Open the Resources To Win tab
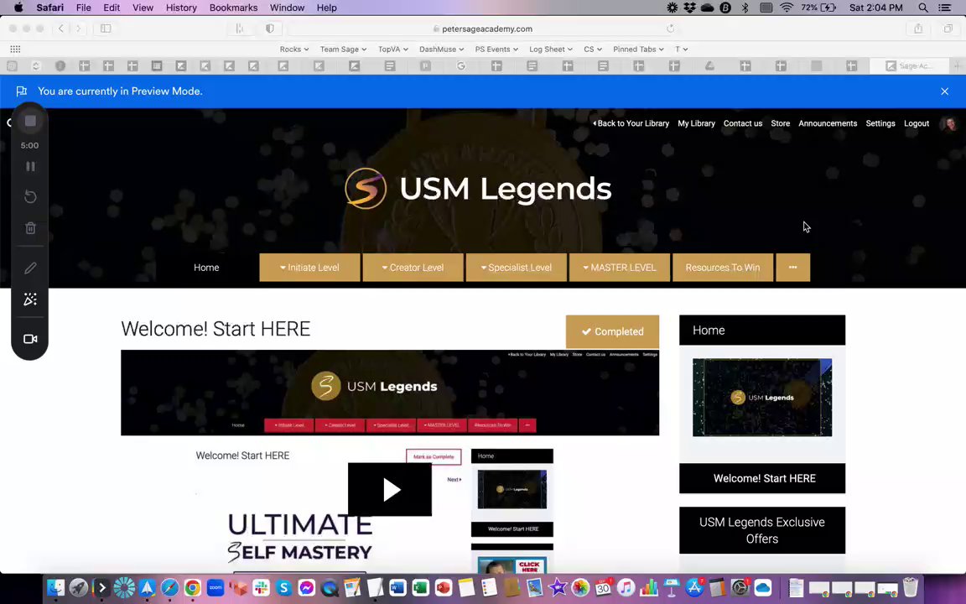The width and height of the screenshot is (966, 604). coord(723,268)
